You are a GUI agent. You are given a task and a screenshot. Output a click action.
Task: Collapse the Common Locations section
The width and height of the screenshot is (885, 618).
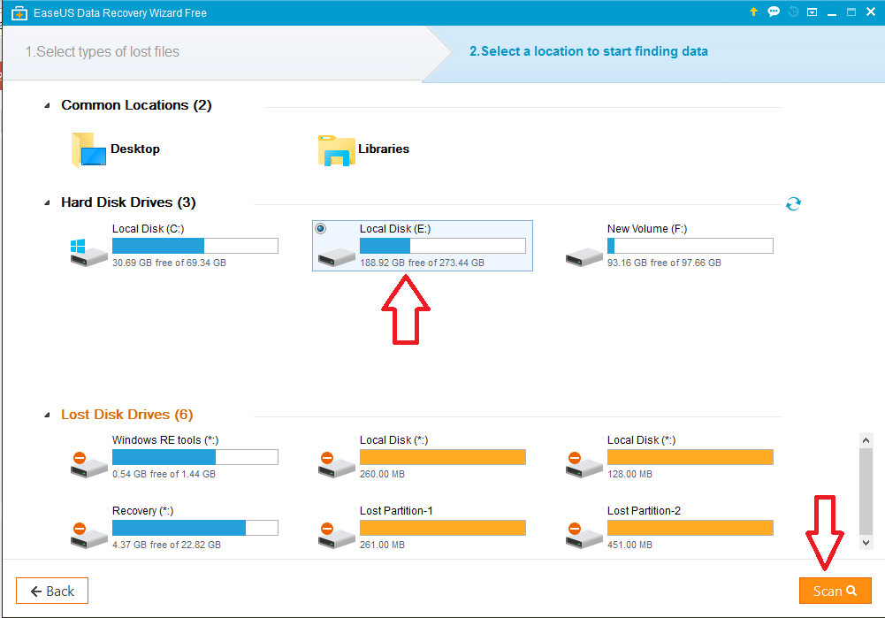48,105
